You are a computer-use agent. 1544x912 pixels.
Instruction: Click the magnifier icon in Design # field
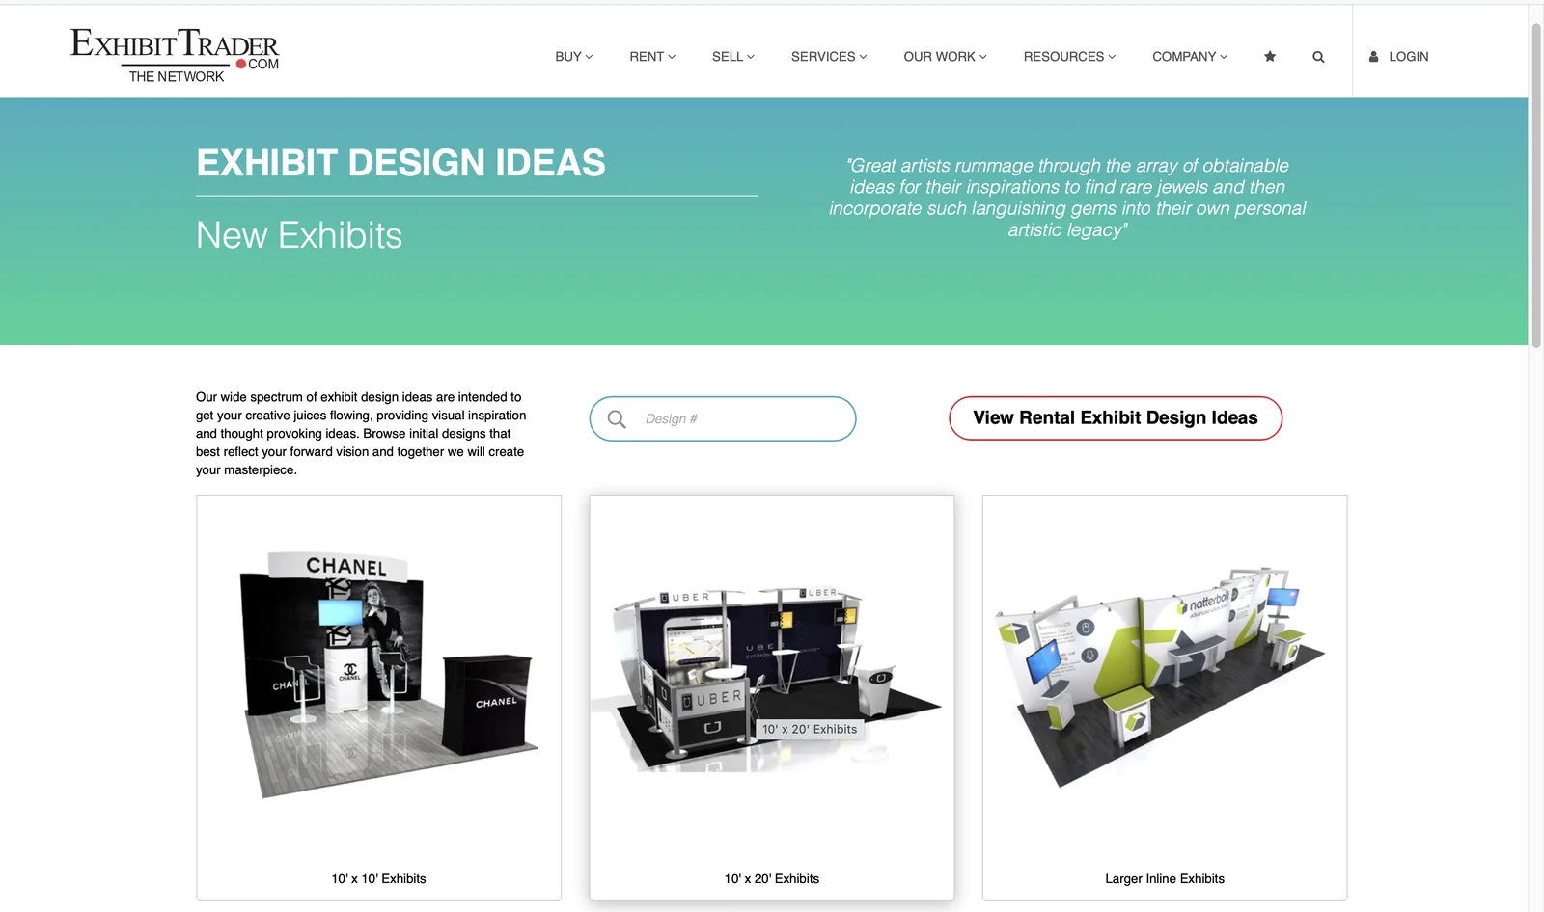pyautogui.click(x=617, y=419)
